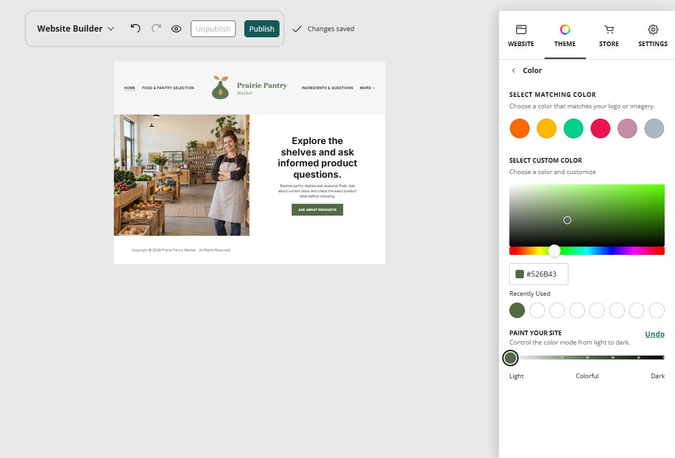Open site preview with the eye icon
The width and height of the screenshot is (675, 458).
coord(176,29)
